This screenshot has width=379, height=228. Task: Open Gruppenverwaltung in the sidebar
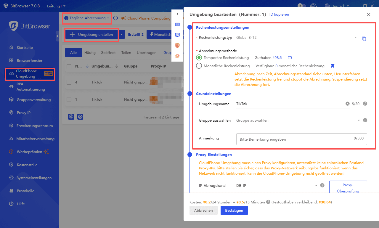[x=34, y=99]
